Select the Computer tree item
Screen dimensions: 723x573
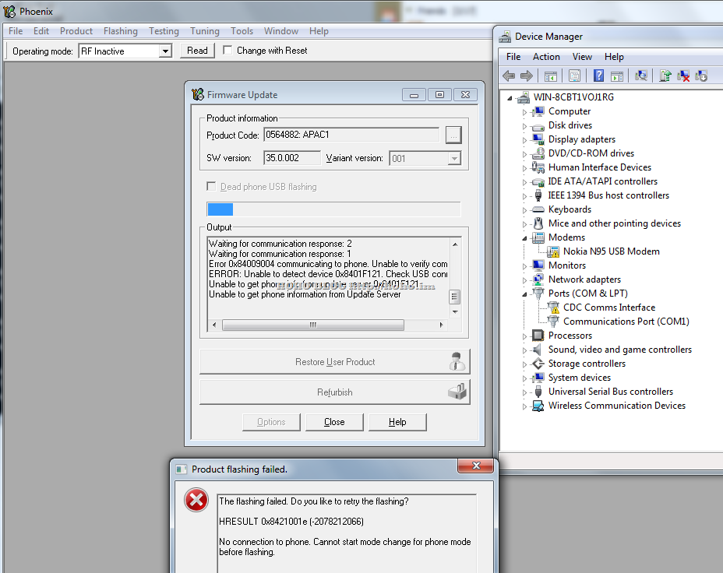569,111
